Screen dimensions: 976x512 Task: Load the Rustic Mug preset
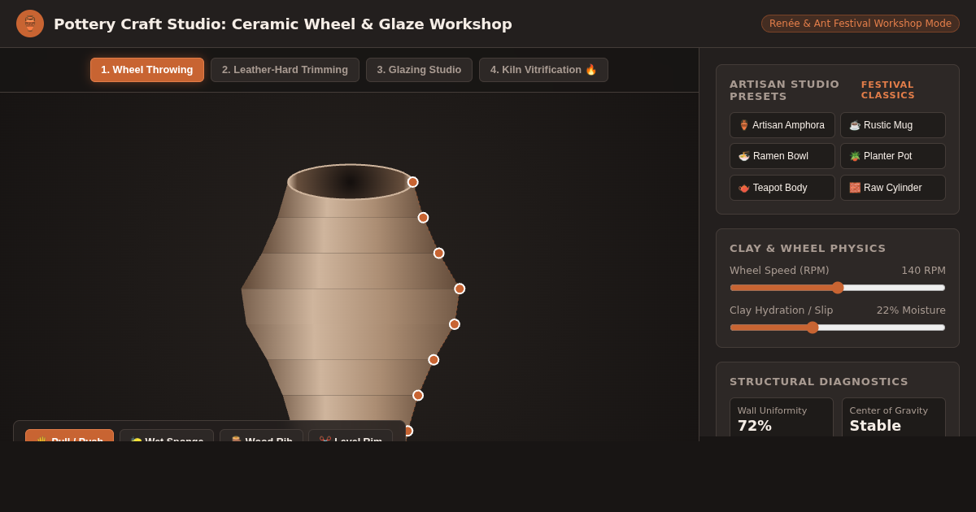[x=893, y=125]
